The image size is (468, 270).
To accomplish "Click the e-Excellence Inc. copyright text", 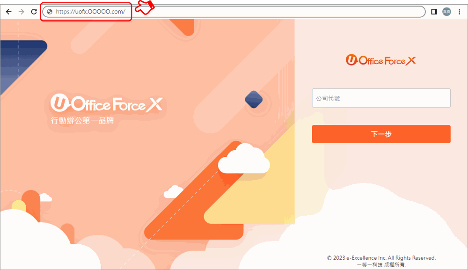I will pyautogui.click(x=381, y=258).
